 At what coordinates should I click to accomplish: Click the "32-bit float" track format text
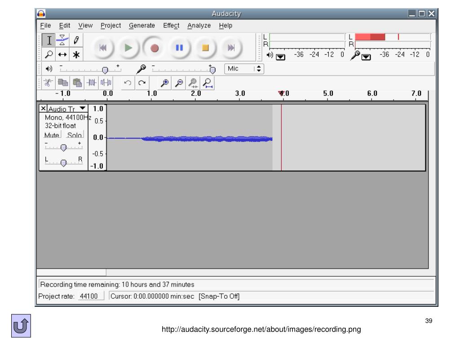pyautogui.click(x=61, y=126)
